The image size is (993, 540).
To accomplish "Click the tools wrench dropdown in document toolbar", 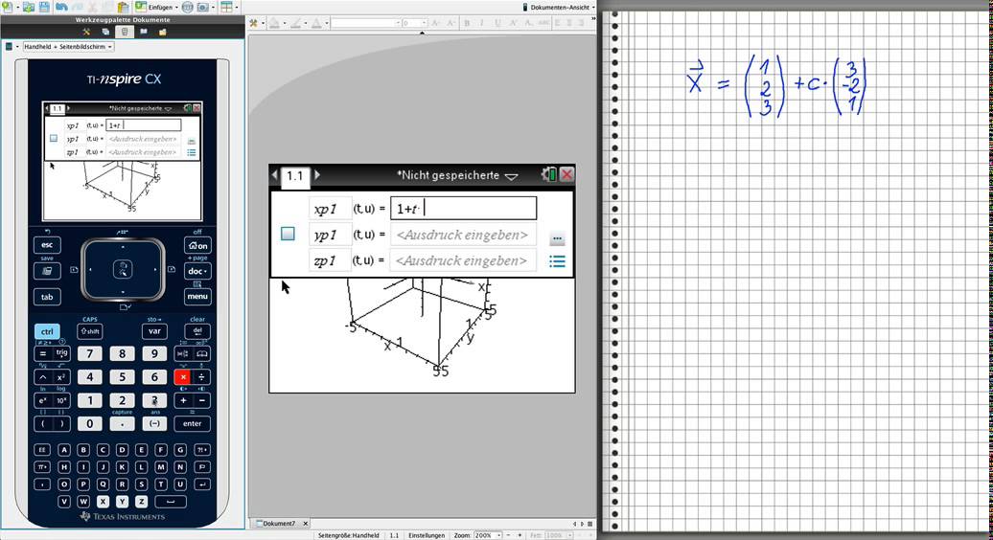I will 256,23.
